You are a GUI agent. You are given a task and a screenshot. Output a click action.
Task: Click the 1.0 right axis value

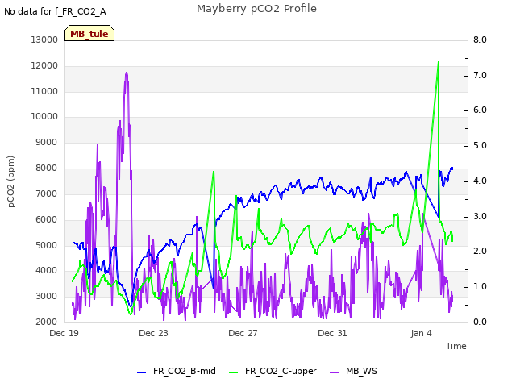click(x=480, y=287)
